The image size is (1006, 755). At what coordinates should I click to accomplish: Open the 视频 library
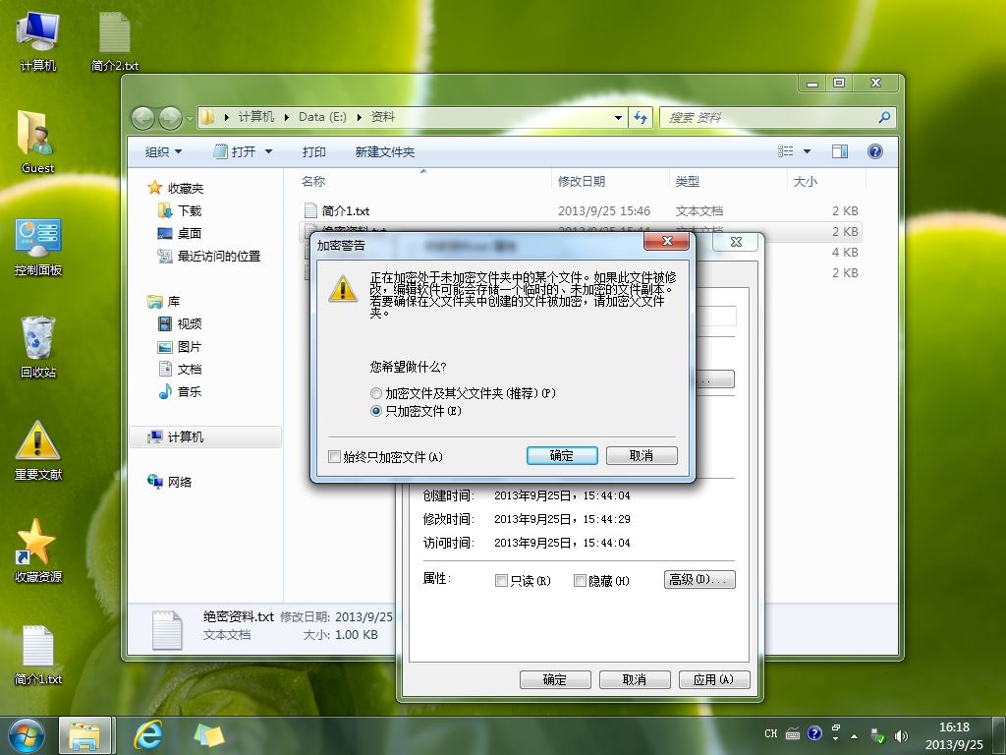(181, 323)
